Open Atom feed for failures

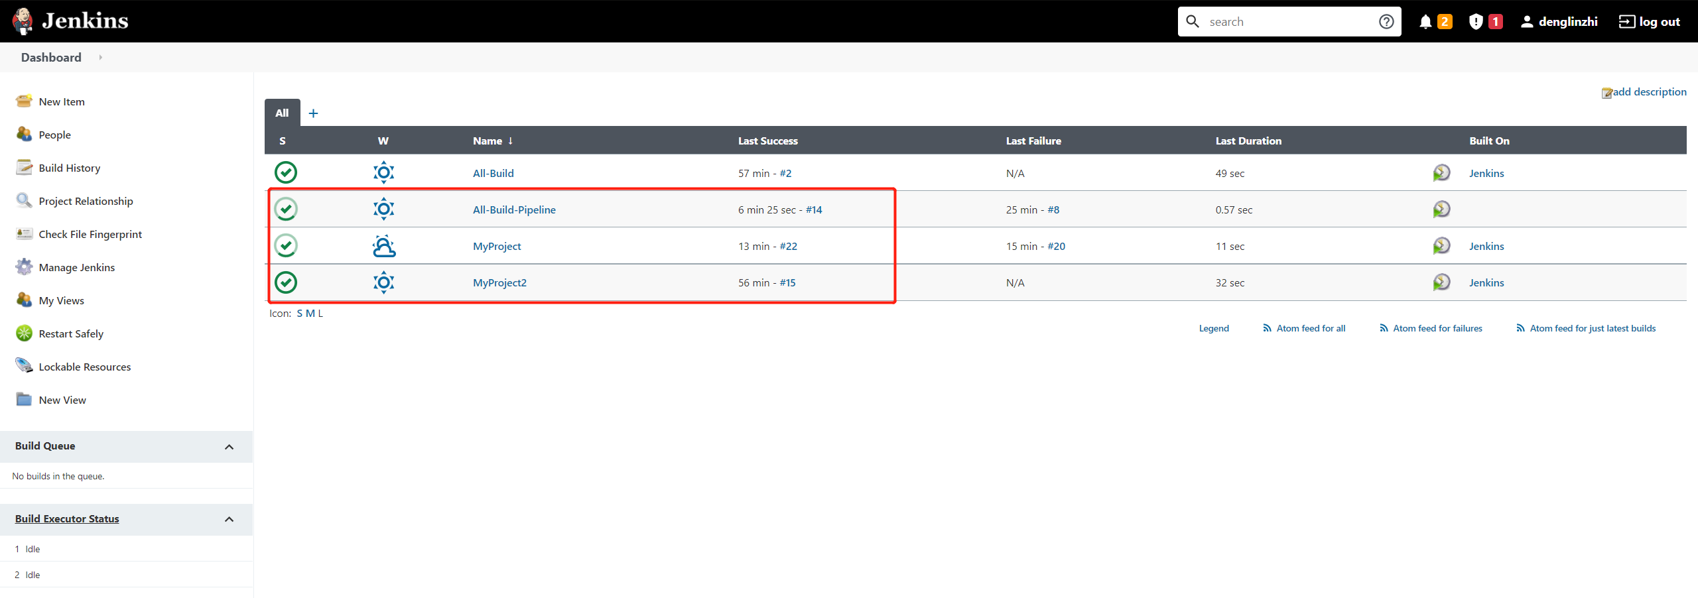pyautogui.click(x=1431, y=328)
